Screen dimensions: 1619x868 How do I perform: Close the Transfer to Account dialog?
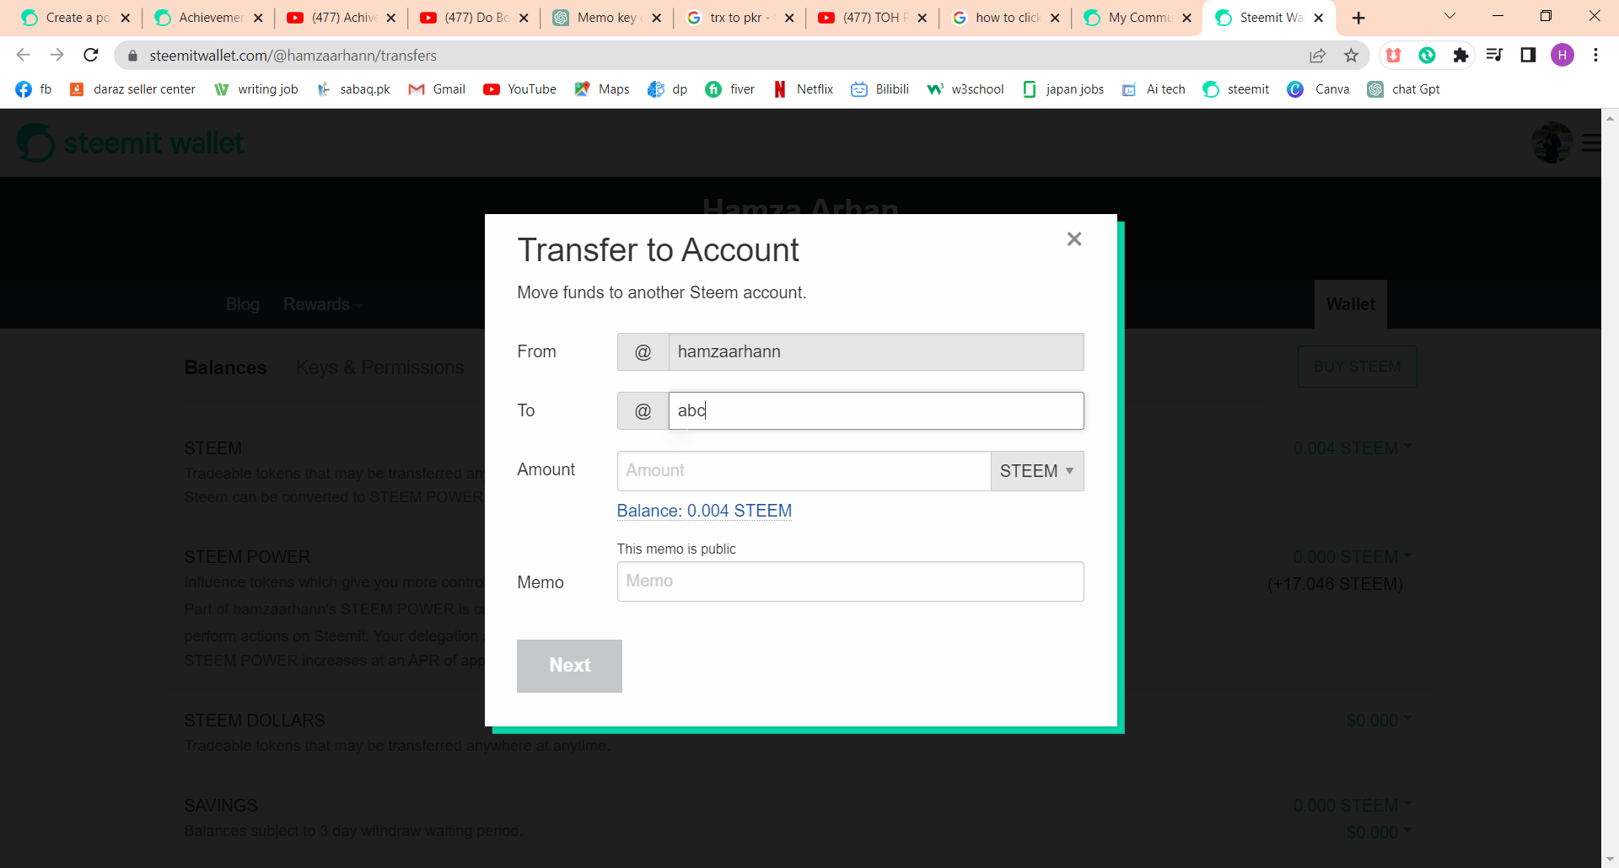(1073, 239)
